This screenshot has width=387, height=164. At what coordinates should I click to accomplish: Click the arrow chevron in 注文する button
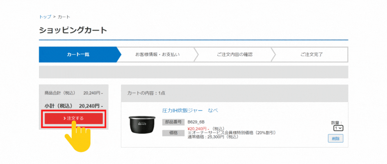(64, 118)
